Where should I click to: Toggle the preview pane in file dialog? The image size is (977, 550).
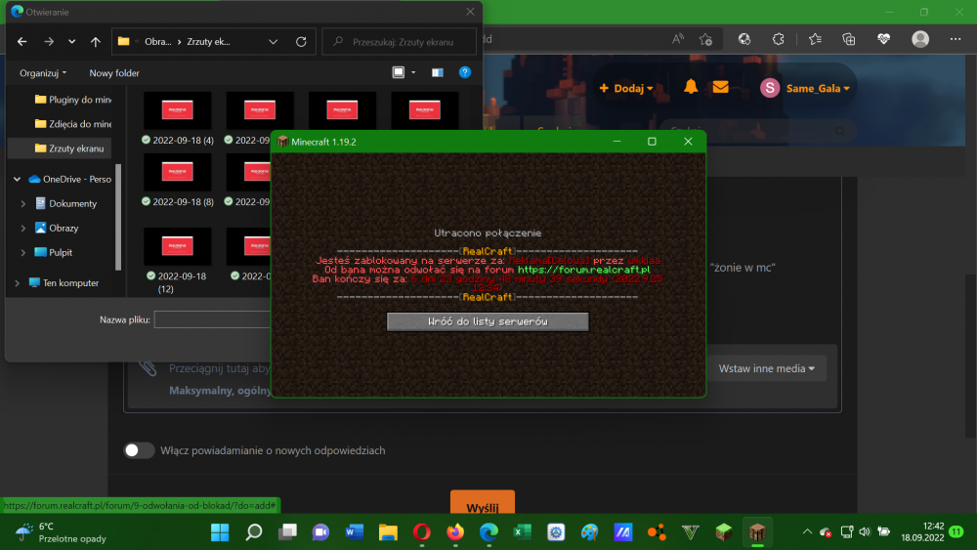(437, 72)
